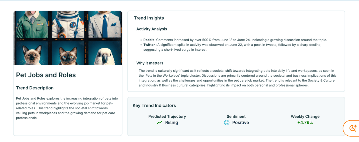Click the Sentiment label
The width and height of the screenshot is (359, 142).
pos(236,117)
